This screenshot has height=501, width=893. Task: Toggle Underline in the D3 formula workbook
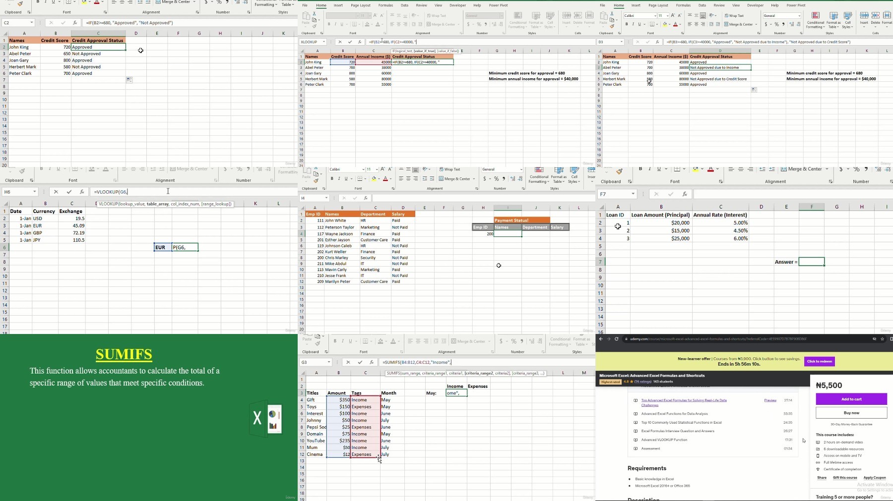(x=639, y=24)
